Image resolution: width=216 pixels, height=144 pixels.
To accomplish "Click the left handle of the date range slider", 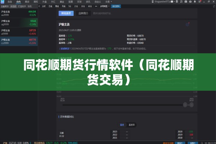I will click(185, 105).
